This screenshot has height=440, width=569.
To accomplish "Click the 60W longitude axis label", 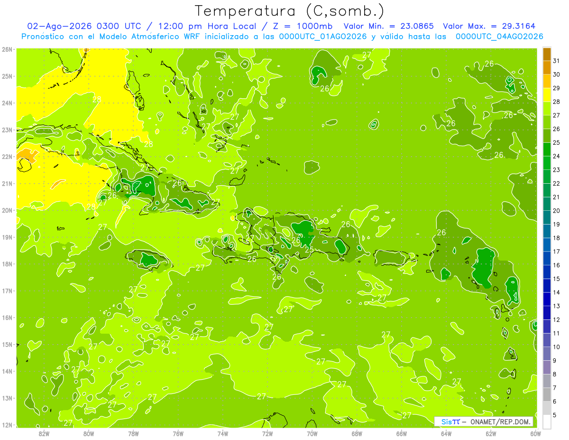I will point(536,433).
